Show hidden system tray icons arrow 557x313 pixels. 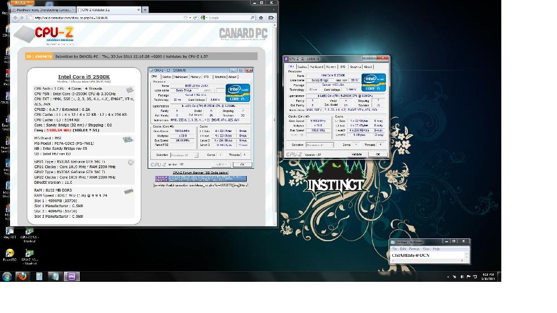click(448, 276)
